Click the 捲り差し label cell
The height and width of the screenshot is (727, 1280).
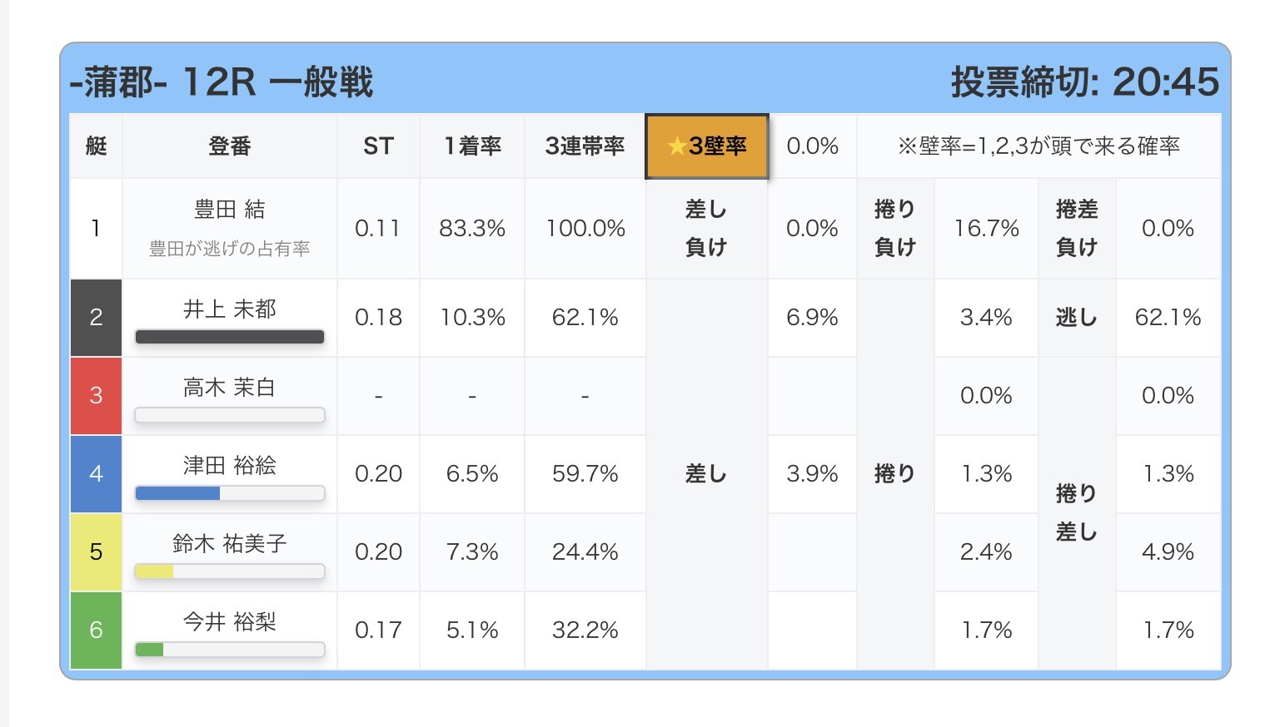coord(1076,512)
